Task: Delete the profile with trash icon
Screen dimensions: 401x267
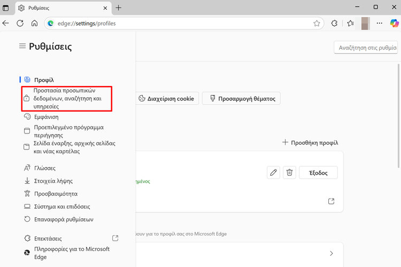Action: coord(289,172)
